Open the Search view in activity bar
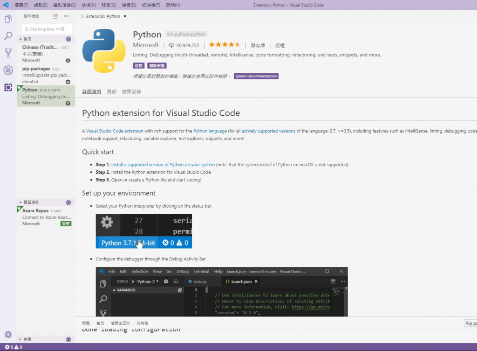Screen dimensions: 477x351 8,36
